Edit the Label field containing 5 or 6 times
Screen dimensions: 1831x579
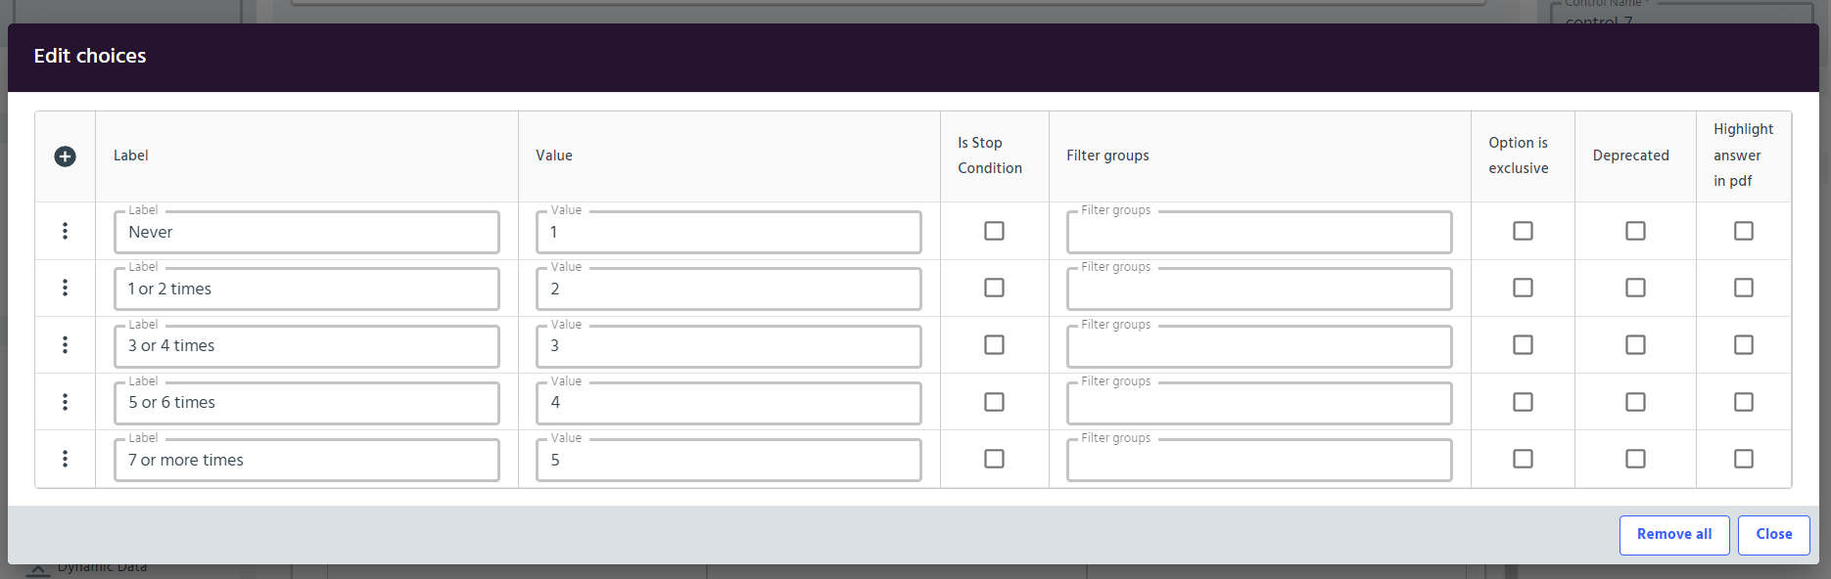click(x=306, y=403)
